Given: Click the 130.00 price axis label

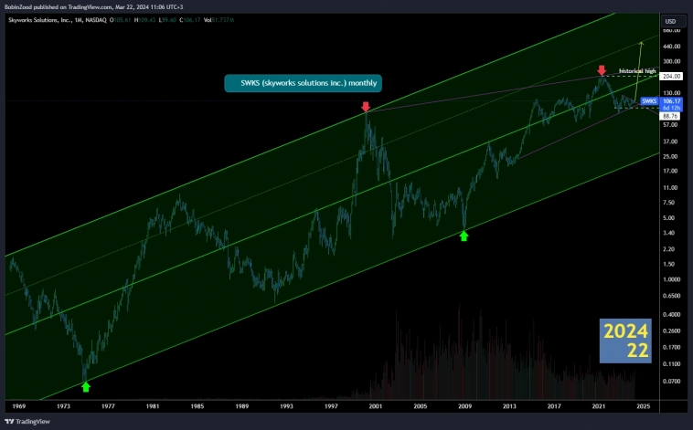Looking at the screenshot, I should click(x=671, y=93).
